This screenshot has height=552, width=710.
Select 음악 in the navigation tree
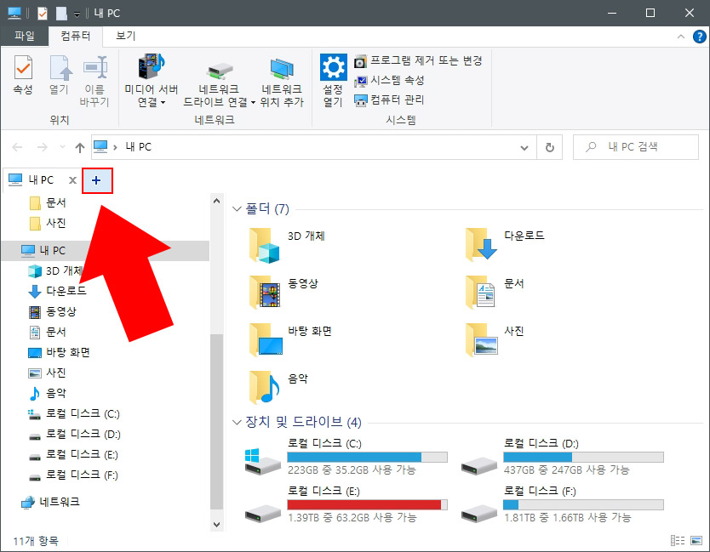(48, 393)
